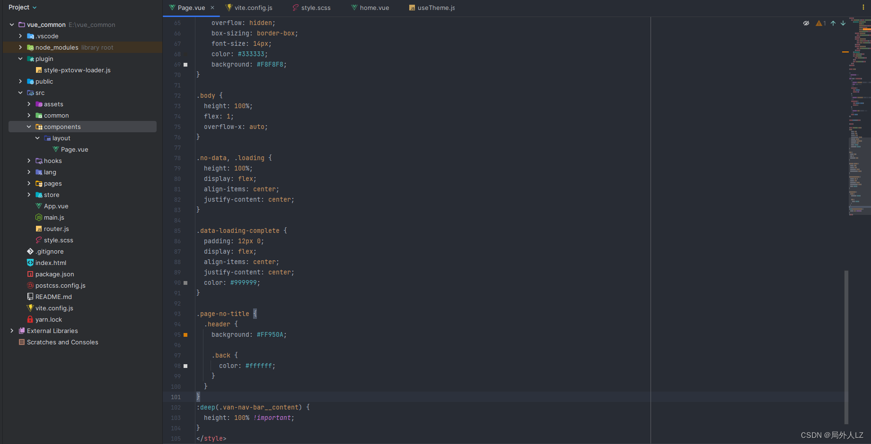Click the .page-no-title selector text
The image size is (871, 444).
pyautogui.click(x=223, y=314)
